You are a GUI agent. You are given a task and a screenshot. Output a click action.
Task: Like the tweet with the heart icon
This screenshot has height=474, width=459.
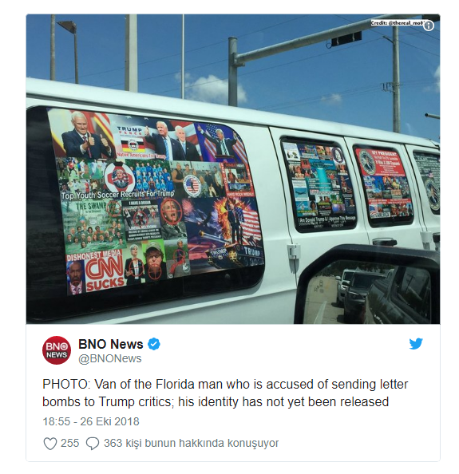tap(49, 444)
